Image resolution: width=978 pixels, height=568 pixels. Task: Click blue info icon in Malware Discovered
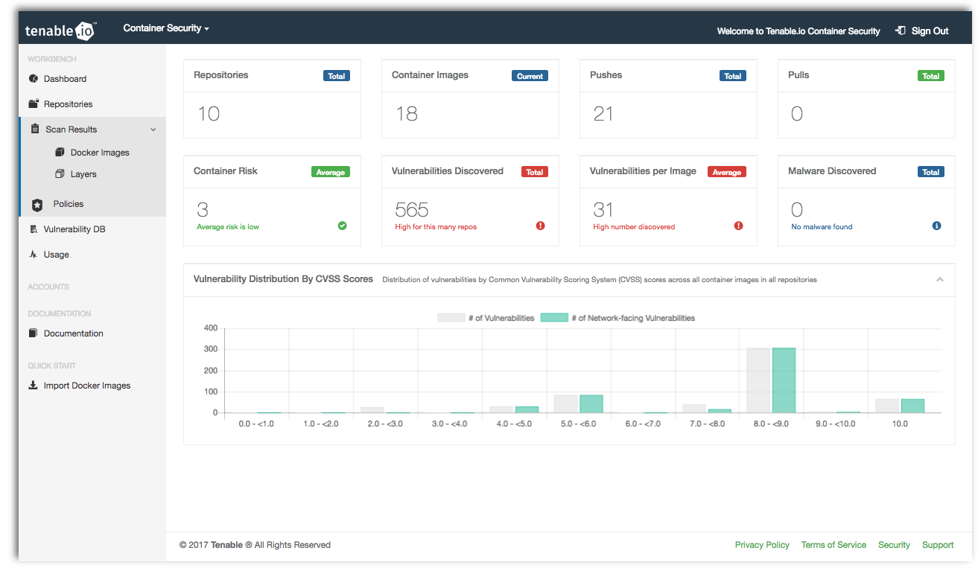tap(937, 226)
